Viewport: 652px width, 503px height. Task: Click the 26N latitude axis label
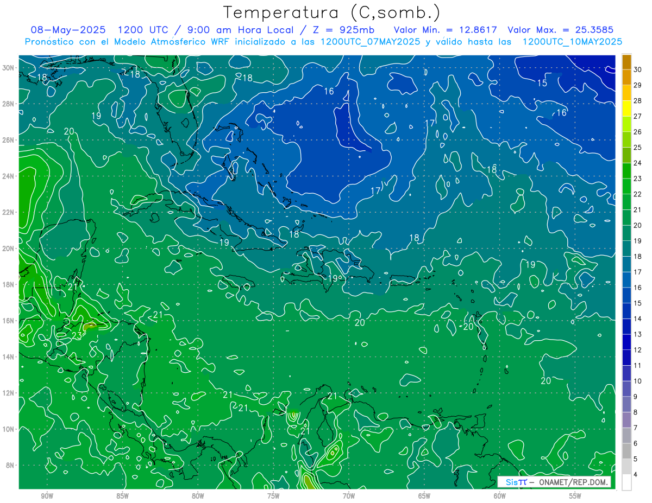point(8,140)
